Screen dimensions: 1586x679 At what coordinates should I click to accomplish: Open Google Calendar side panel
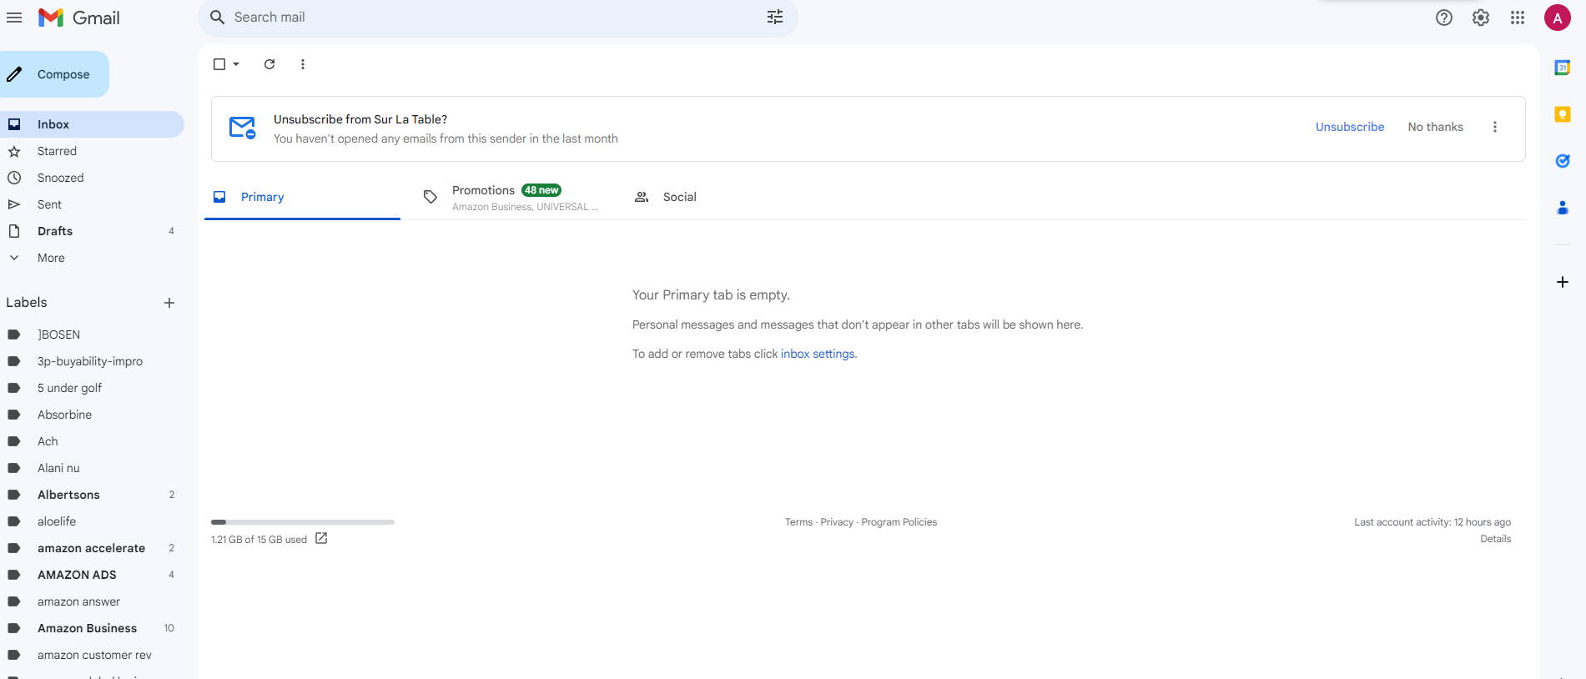point(1563,68)
